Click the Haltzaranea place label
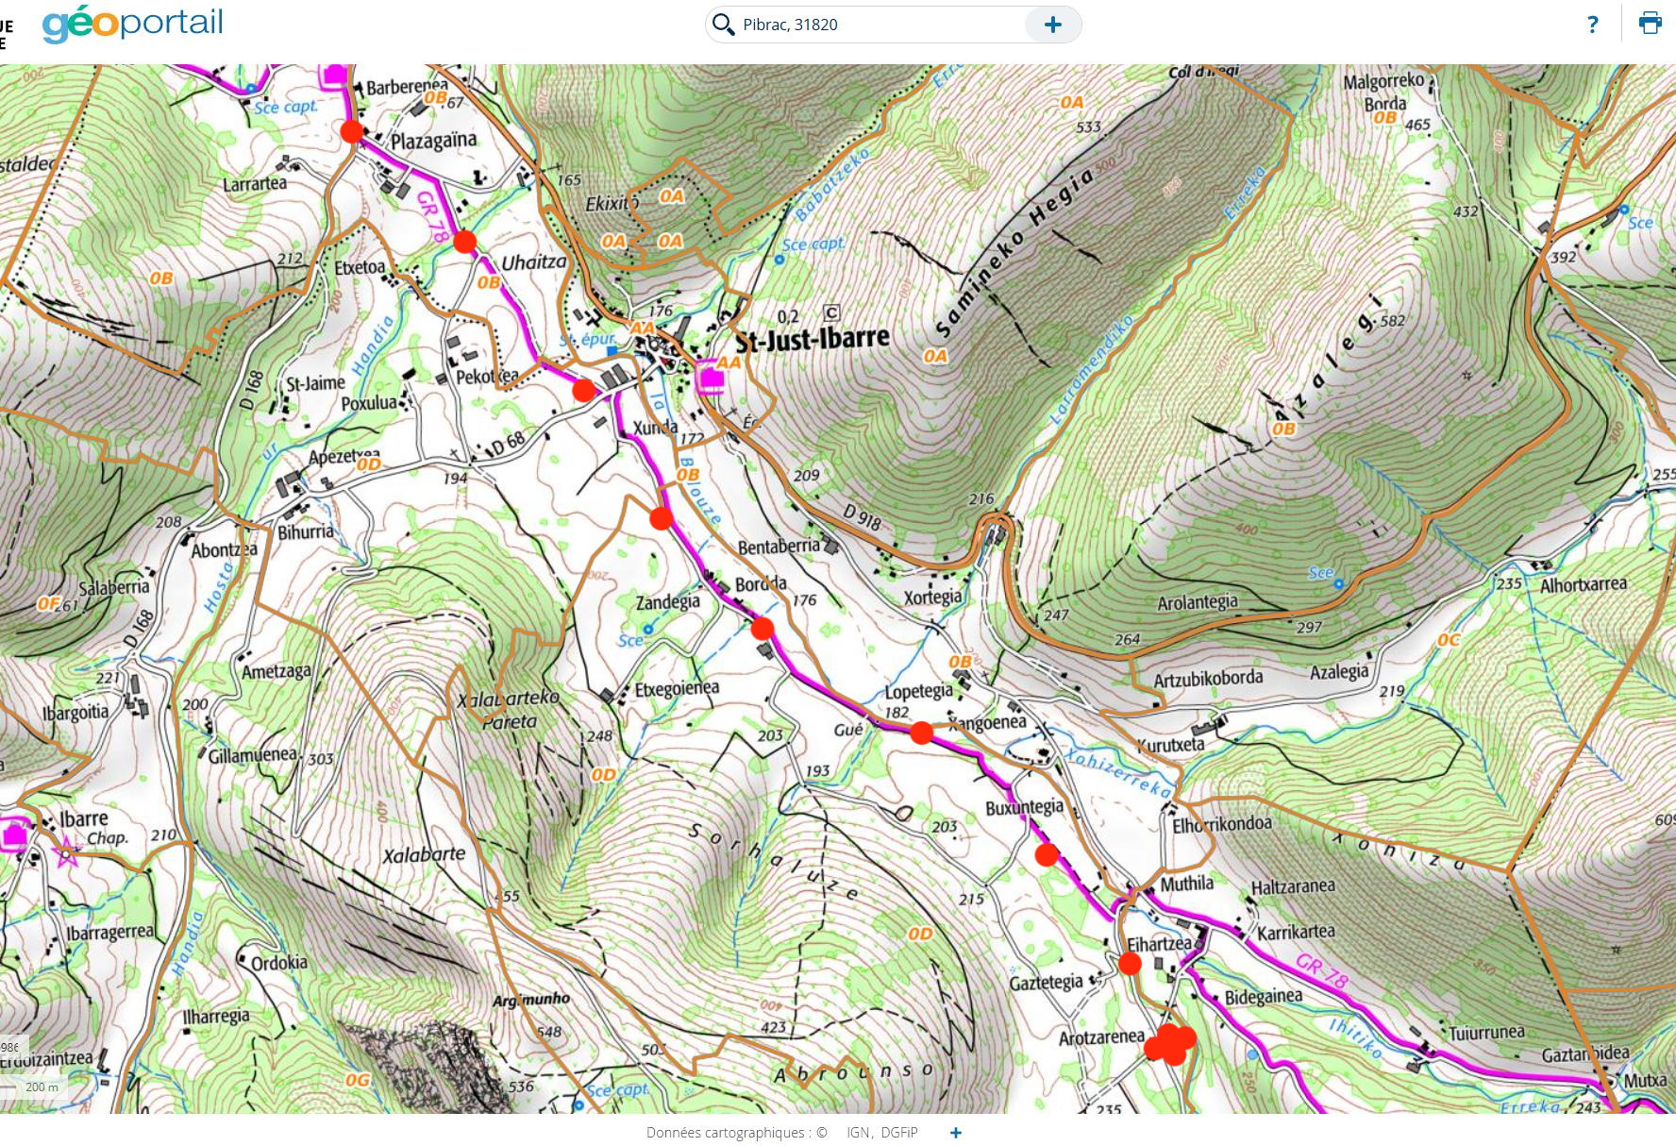Image resolution: width=1676 pixels, height=1146 pixels. coord(1293,886)
